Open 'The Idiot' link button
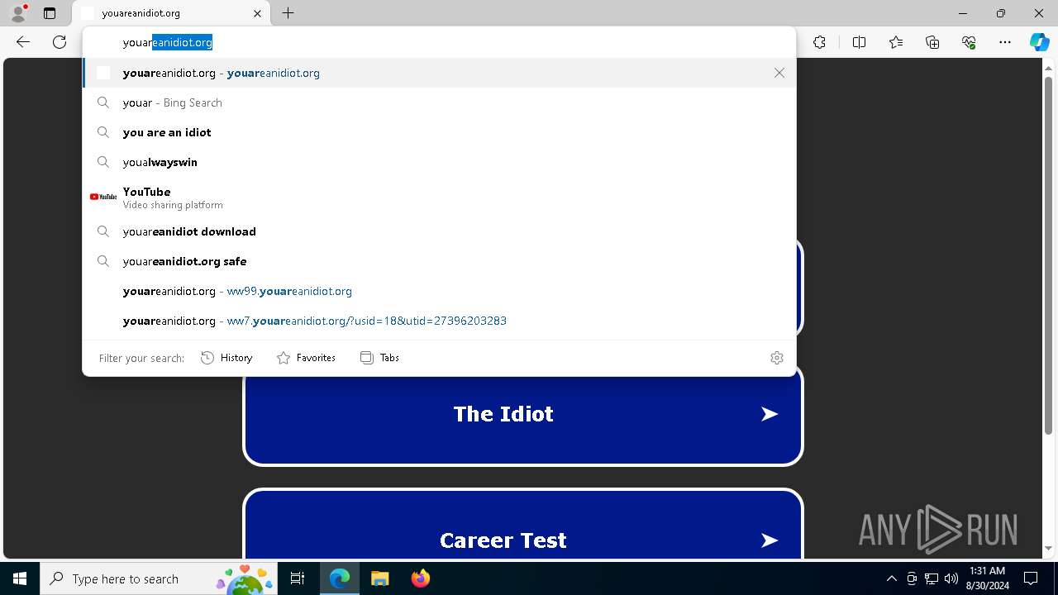This screenshot has width=1058, height=595. click(x=522, y=414)
